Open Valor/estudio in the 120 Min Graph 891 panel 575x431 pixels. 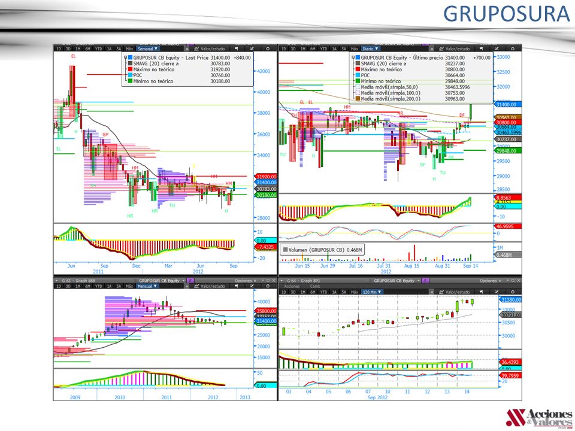click(455, 292)
